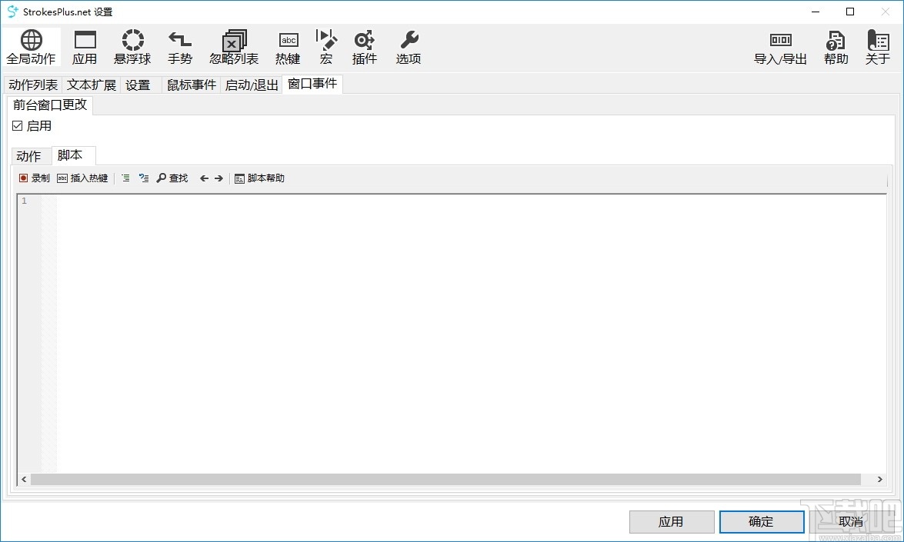This screenshot has width=904, height=542.
Task: Click the 手势 (Gestures) icon
Action: [x=179, y=46]
